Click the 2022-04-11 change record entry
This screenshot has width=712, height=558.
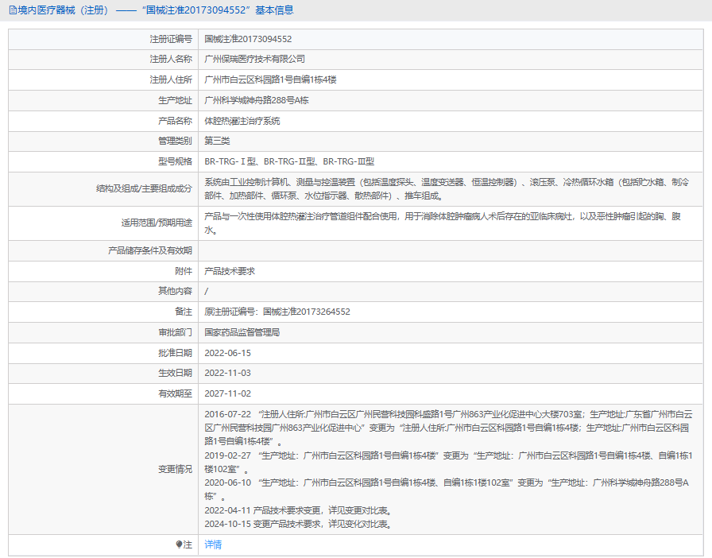click(299, 510)
